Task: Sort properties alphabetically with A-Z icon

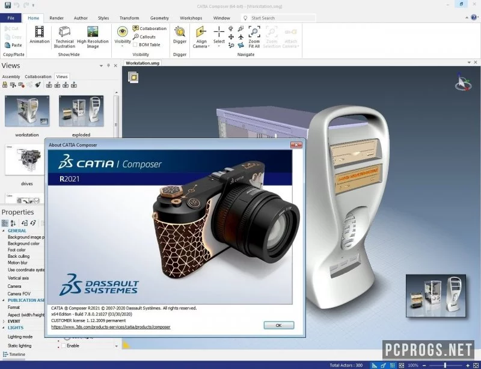Action: click(13, 223)
